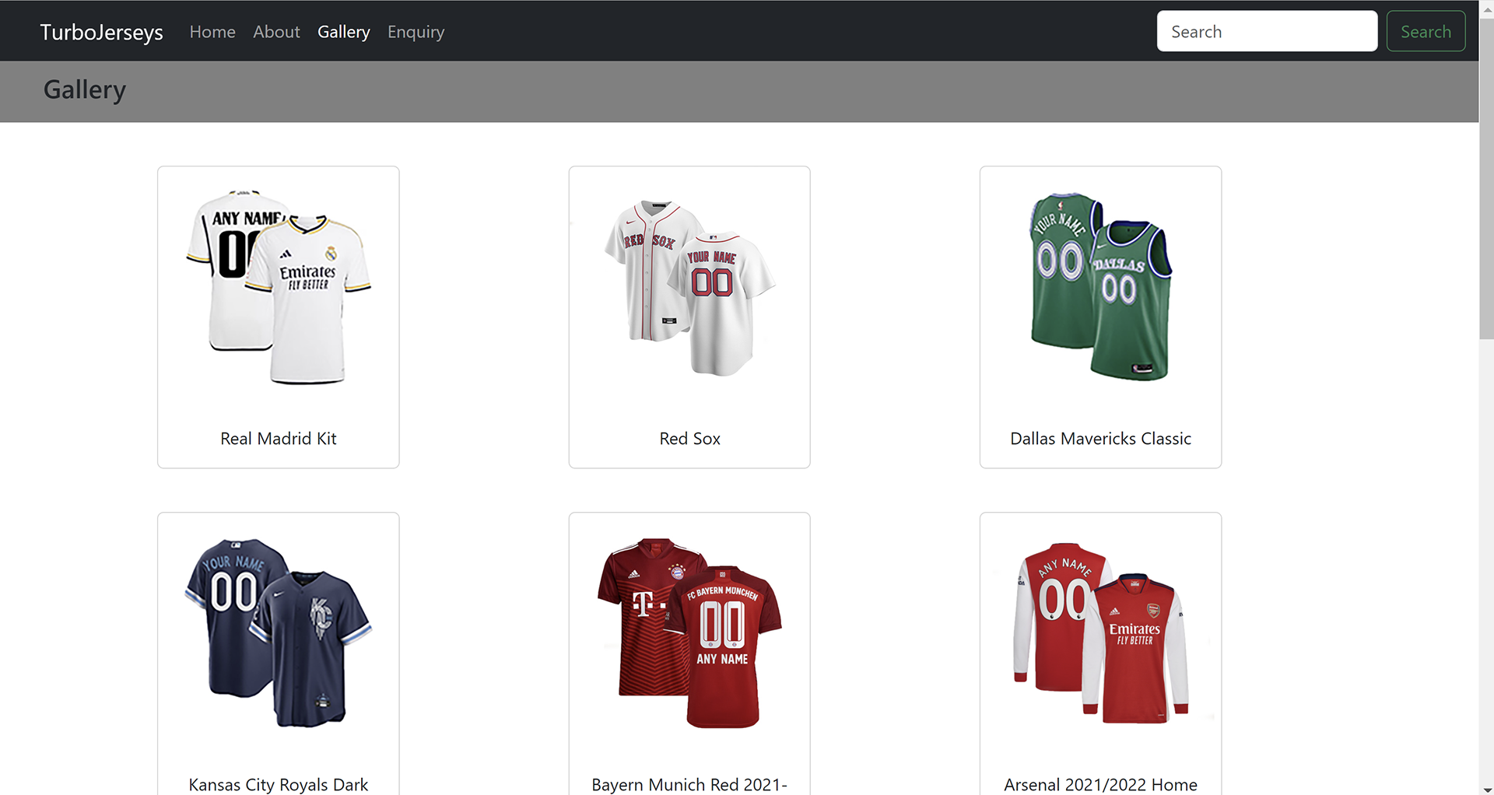Image resolution: width=1494 pixels, height=795 pixels.
Task: Click the TurboJerseys brand logo
Action: click(101, 32)
